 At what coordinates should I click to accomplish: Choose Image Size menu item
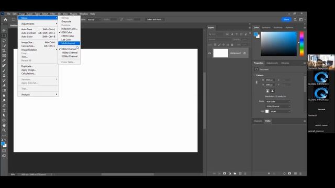38,42
